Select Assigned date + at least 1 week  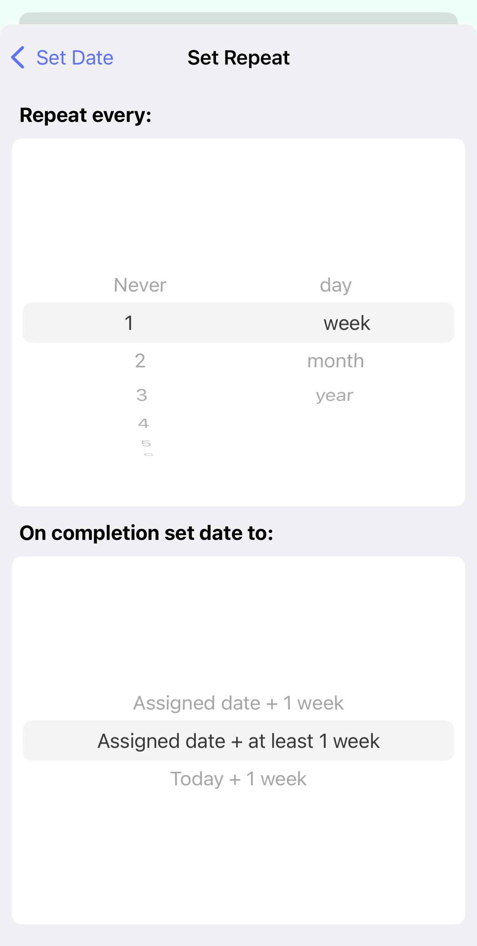238,741
